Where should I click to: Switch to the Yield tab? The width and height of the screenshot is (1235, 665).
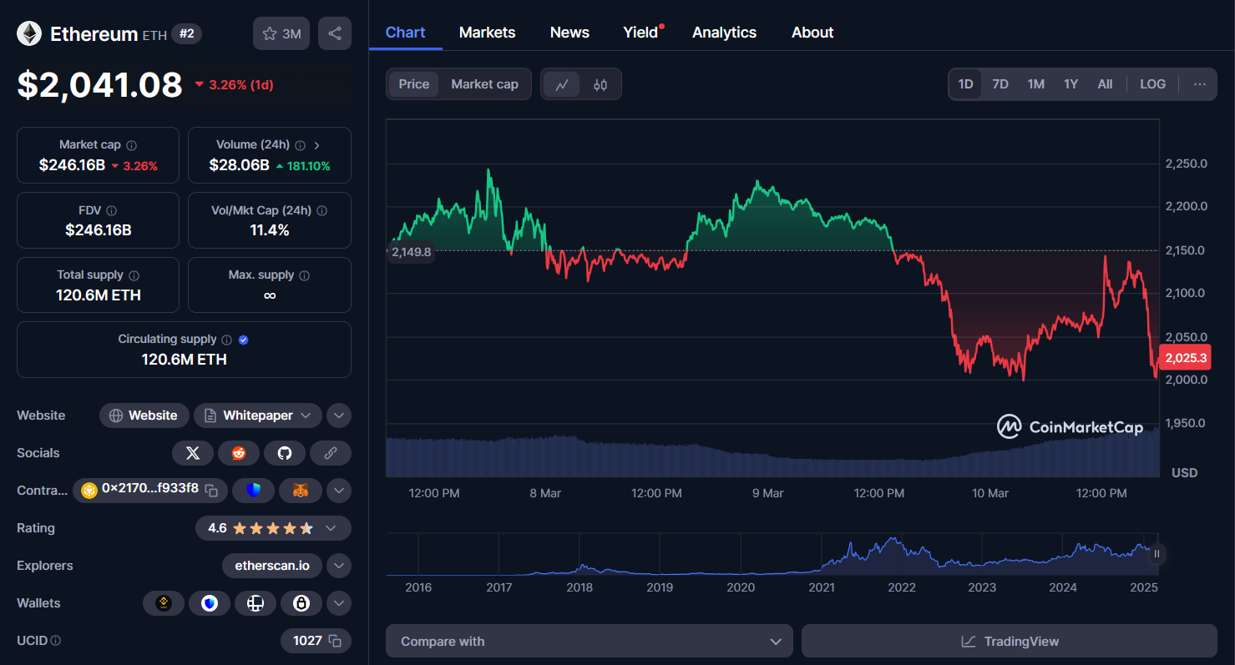point(643,33)
